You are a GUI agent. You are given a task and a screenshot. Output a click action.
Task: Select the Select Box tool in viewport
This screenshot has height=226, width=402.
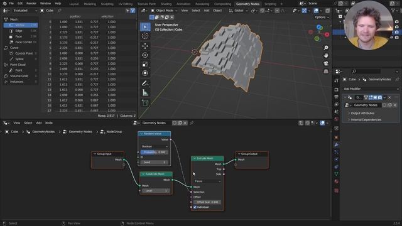coord(145,27)
